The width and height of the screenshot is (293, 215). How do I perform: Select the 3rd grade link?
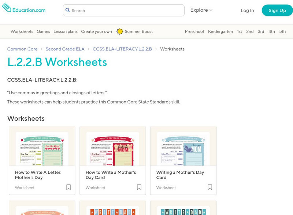point(261,31)
